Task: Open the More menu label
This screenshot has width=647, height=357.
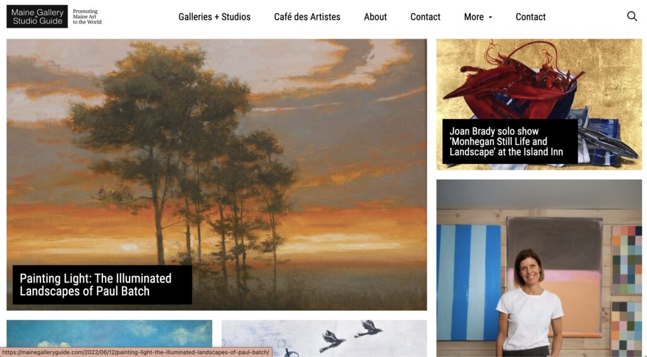Action: (474, 17)
